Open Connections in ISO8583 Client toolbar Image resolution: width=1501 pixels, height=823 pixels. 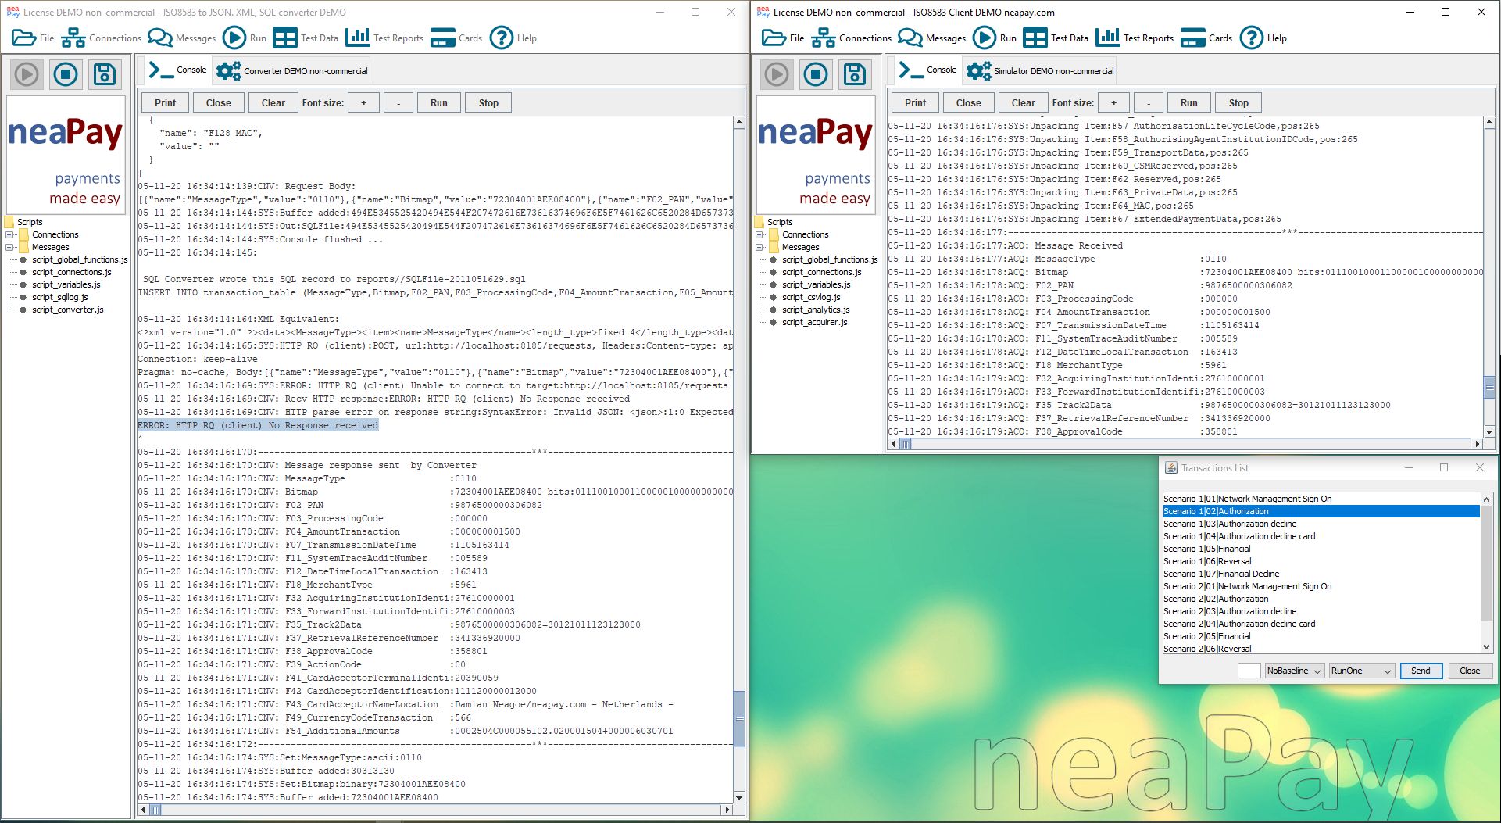coord(851,38)
